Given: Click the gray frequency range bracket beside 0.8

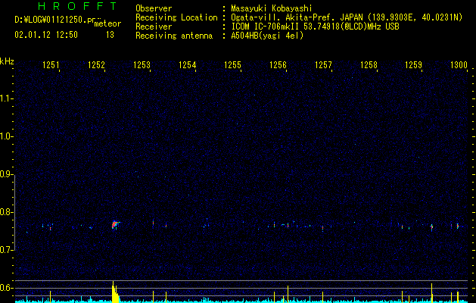Looking at the screenshot, I should pyautogui.click(x=14, y=213).
